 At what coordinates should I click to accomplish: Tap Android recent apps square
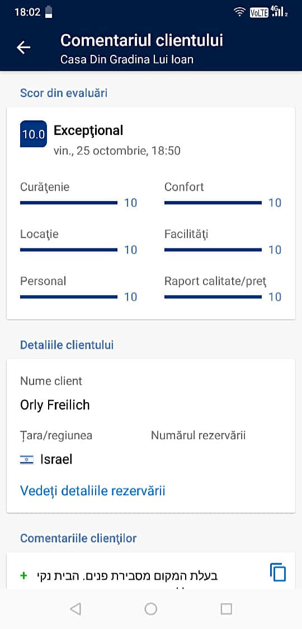(226, 609)
